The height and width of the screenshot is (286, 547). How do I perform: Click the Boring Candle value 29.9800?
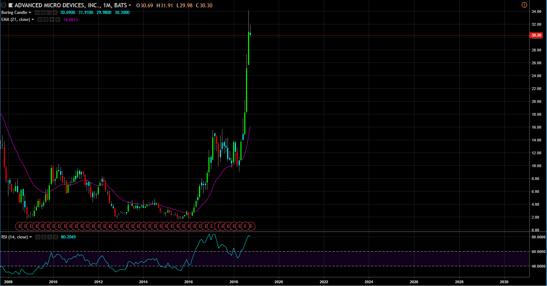[104, 13]
